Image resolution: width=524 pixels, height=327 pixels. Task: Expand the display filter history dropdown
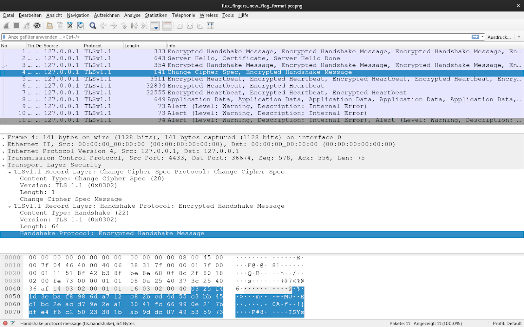pyautogui.click(x=482, y=37)
